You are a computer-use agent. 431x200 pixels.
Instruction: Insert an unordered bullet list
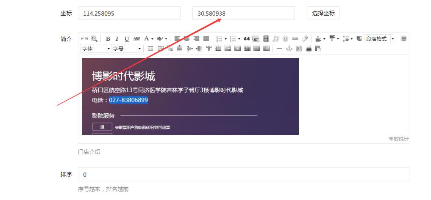[x=233, y=38]
